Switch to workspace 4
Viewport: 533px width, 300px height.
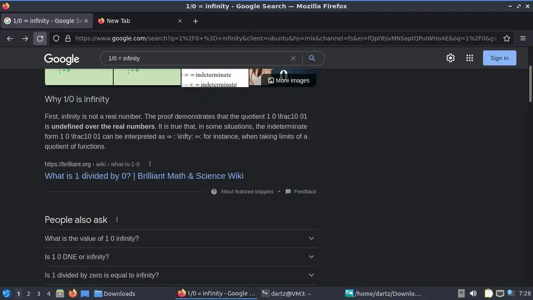(48, 294)
